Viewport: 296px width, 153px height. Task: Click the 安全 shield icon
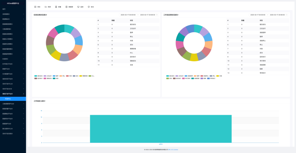pos(89,7)
